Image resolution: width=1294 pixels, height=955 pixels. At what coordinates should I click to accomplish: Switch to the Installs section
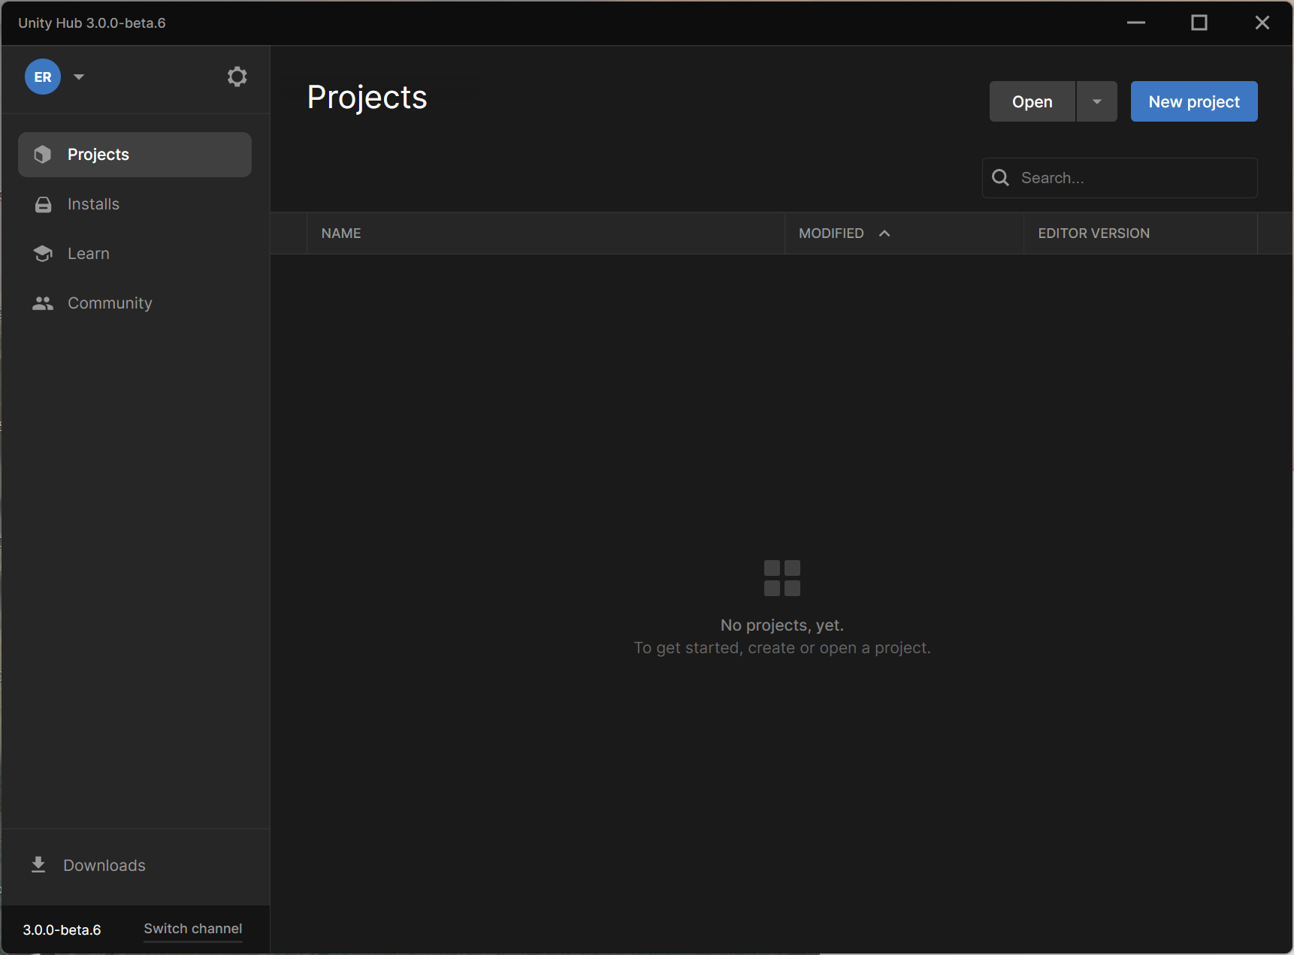(x=93, y=203)
